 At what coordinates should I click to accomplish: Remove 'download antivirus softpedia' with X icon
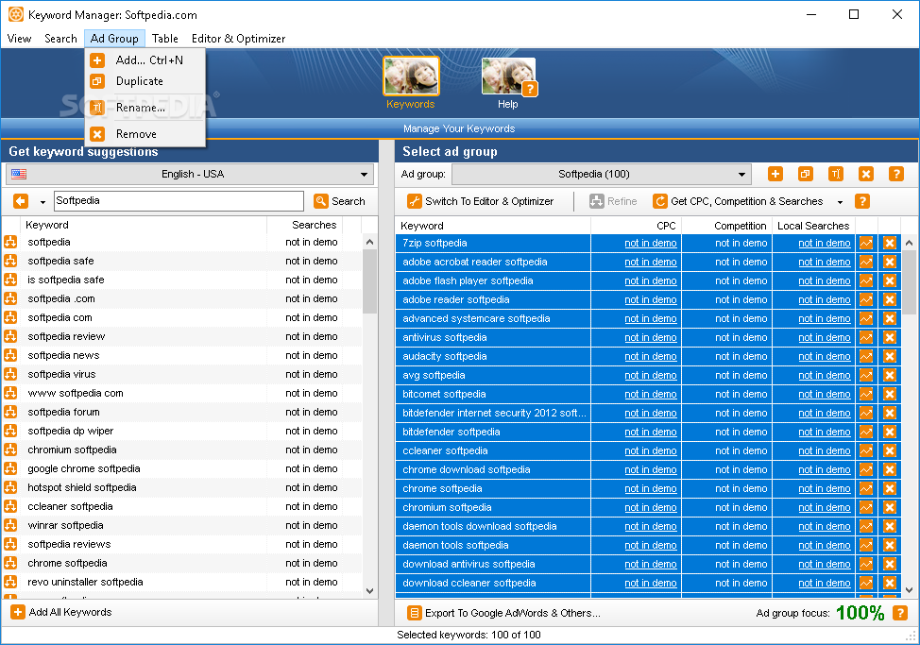point(890,564)
